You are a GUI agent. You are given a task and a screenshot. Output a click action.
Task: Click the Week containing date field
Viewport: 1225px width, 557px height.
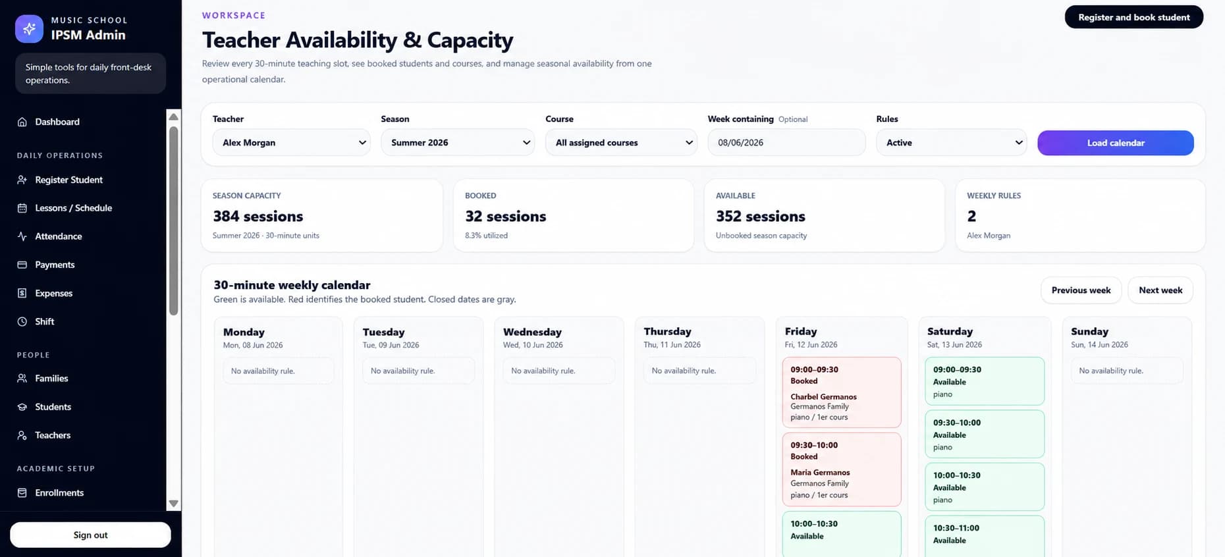[787, 142]
